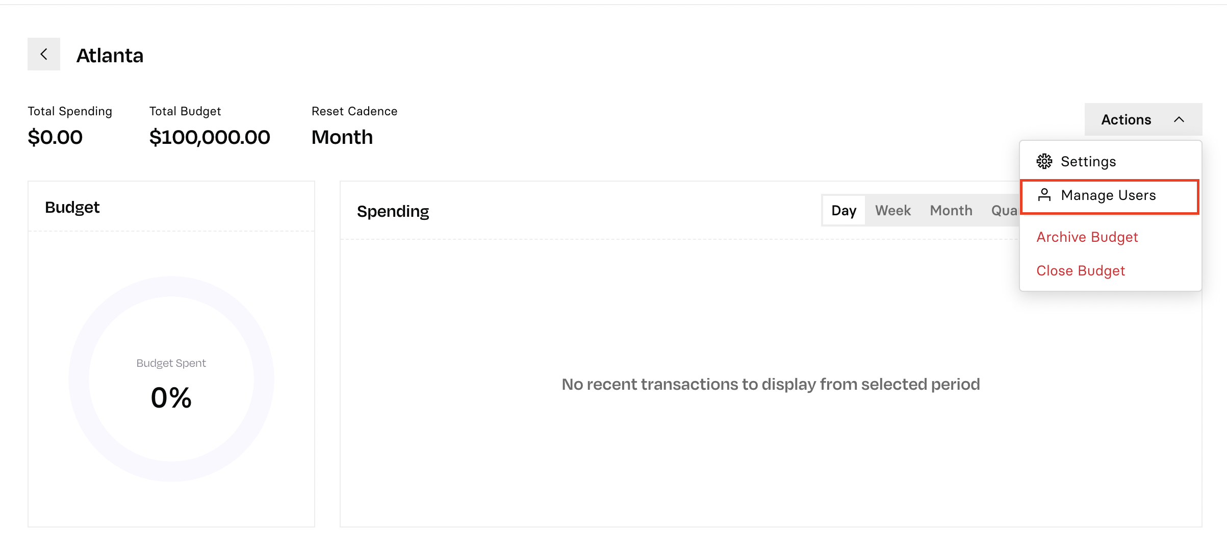
Task: Click the Total Budget $100,000.00 amount
Action: tap(210, 137)
